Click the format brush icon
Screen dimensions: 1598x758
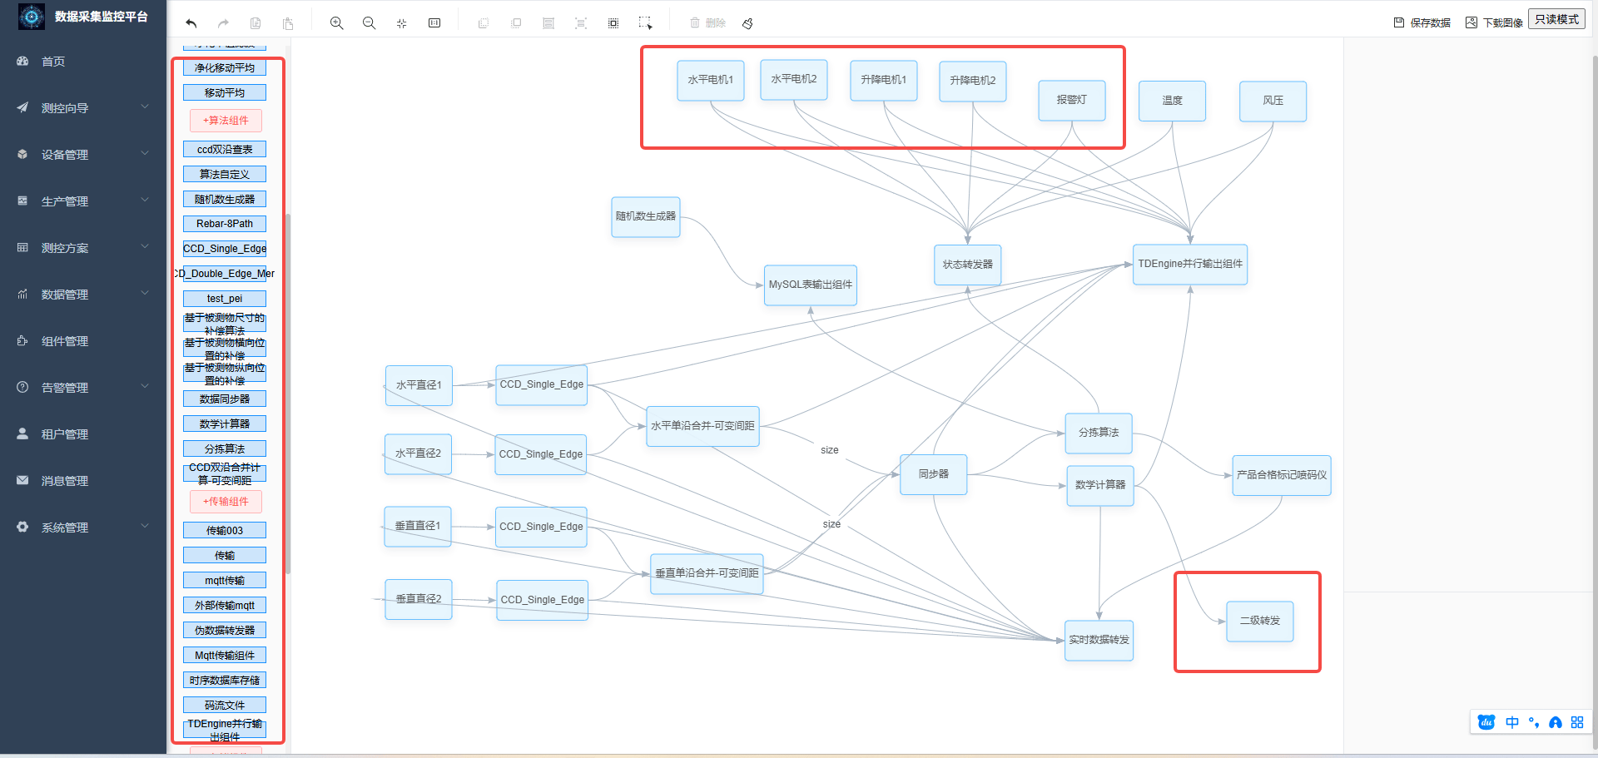pyautogui.click(x=747, y=23)
